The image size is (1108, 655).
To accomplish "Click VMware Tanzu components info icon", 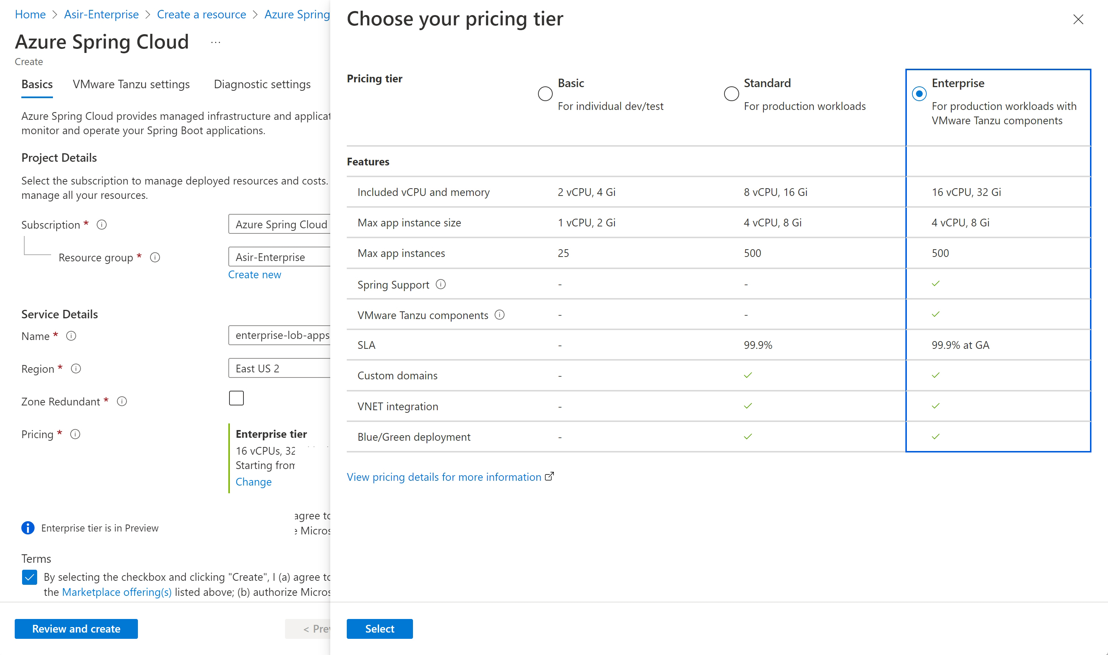I will (x=499, y=315).
